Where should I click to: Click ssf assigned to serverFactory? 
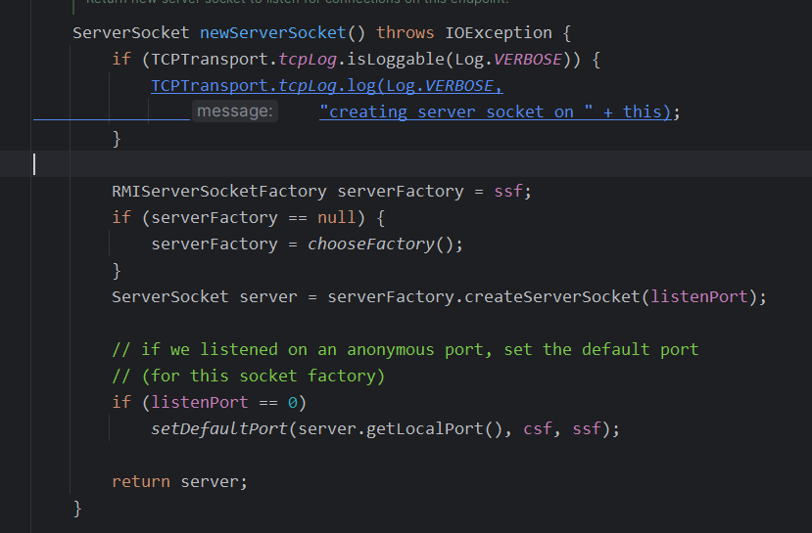coord(508,192)
